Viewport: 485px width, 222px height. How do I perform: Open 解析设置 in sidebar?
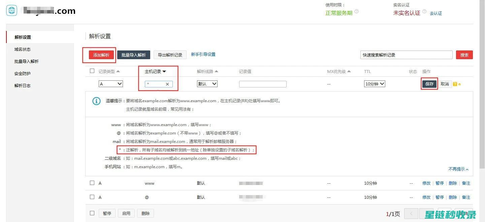pos(23,37)
